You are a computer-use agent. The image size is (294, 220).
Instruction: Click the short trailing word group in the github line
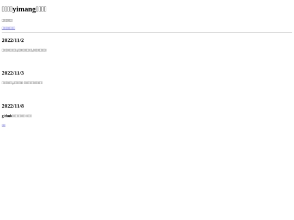[x=29, y=116]
